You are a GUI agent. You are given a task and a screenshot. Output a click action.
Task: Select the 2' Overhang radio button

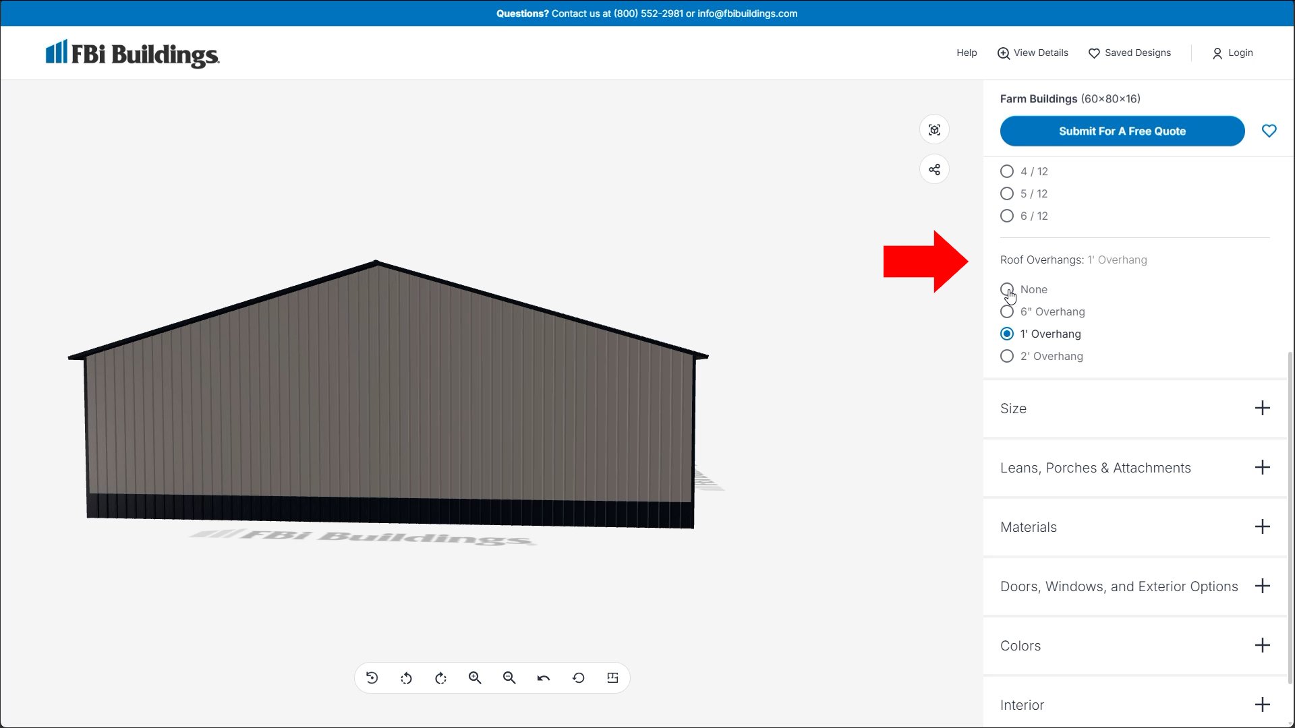1007,356
